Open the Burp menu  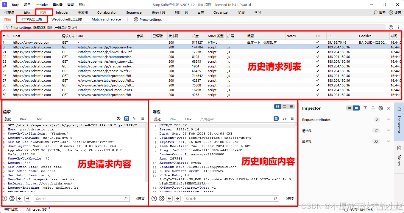pos(15,5)
